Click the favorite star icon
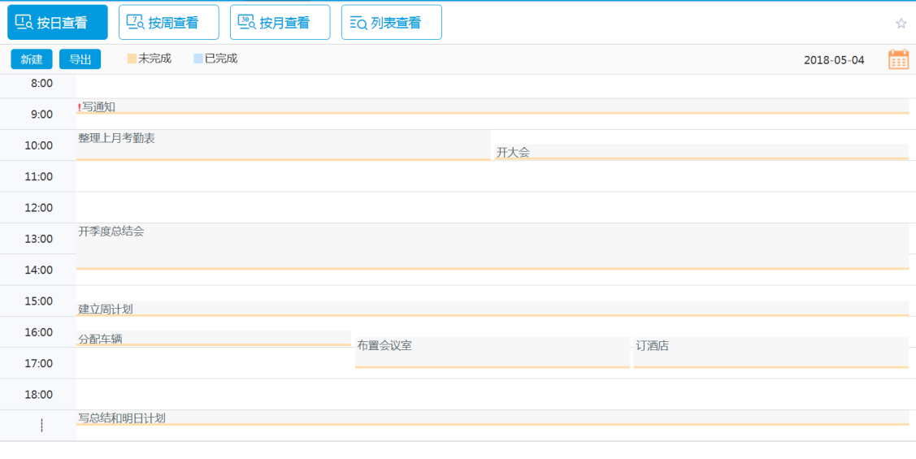The image size is (916, 459). pos(901,24)
